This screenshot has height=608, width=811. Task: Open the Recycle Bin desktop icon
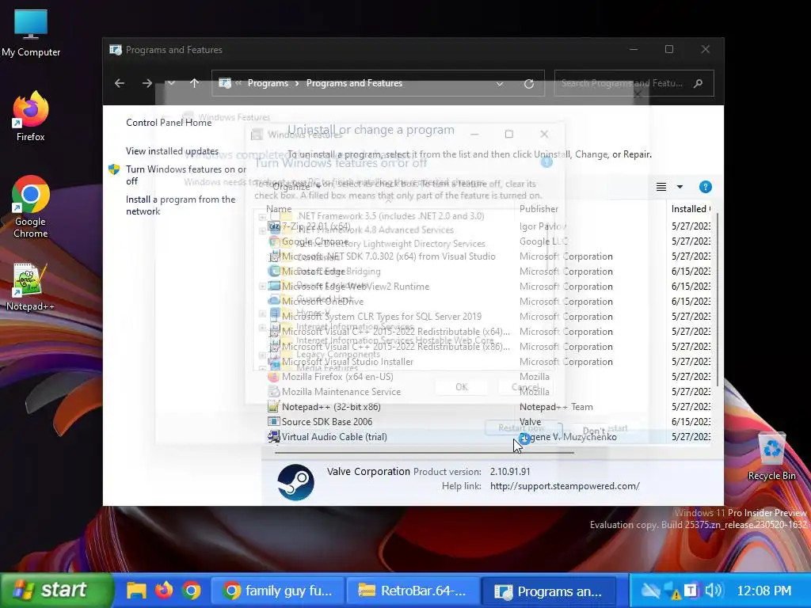pos(771,457)
